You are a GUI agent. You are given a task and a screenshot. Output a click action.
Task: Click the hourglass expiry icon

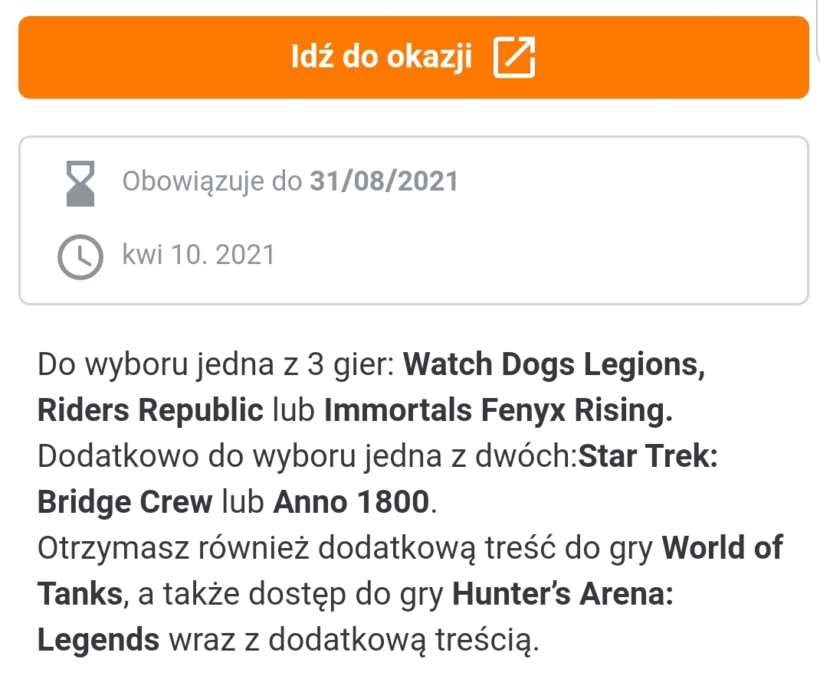click(80, 183)
